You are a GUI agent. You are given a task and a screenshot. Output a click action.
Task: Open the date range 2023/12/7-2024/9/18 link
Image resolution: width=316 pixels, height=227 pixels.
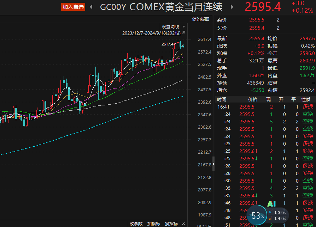[152, 33]
